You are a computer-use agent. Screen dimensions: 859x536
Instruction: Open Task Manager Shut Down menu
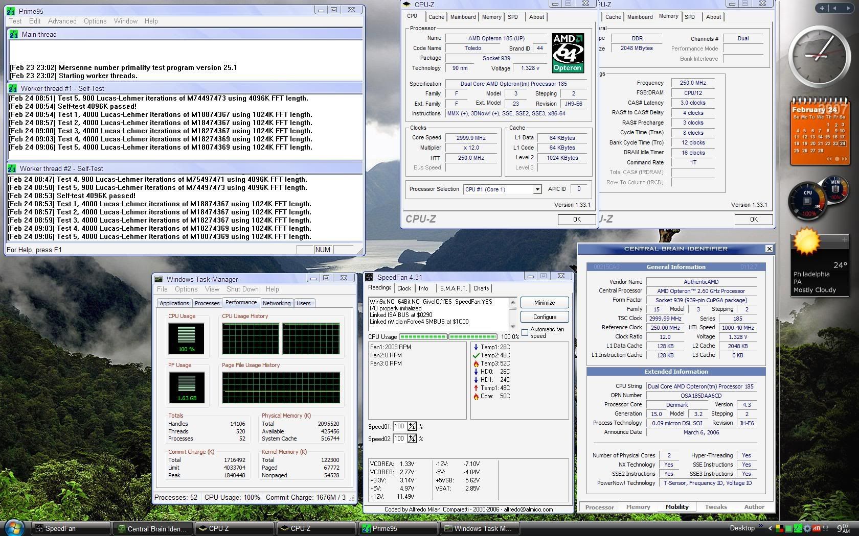[x=242, y=289]
